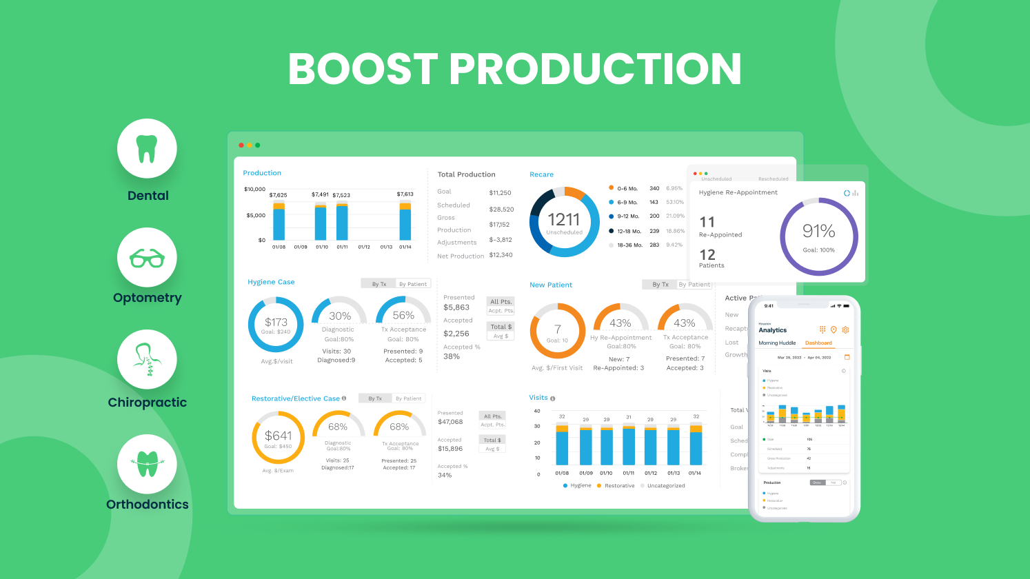Toggle Total $ beside Hygiene Case stats
1030x579 pixels.
click(501, 327)
